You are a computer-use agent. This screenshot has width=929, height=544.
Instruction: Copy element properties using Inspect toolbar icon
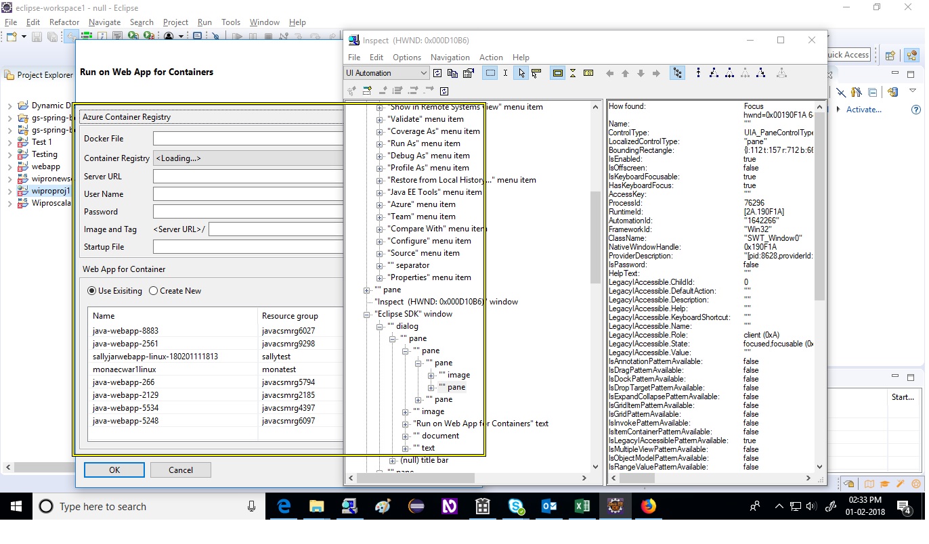coord(454,74)
